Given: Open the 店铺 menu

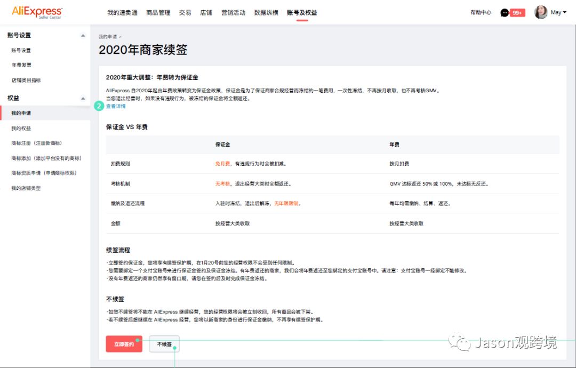Looking at the screenshot, I should click(x=206, y=12).
